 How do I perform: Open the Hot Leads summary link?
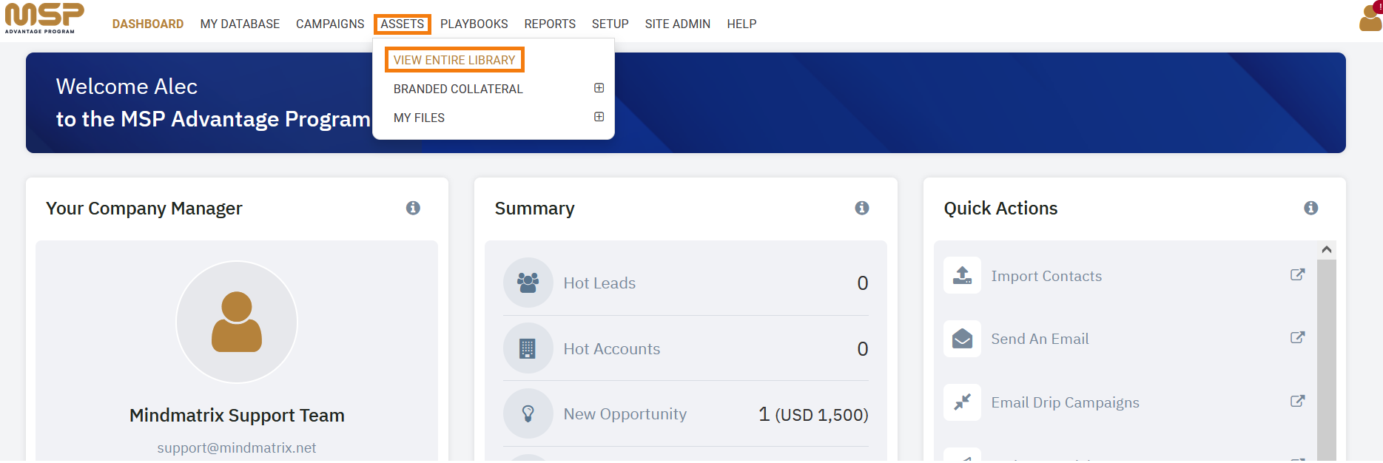[599, 283]
